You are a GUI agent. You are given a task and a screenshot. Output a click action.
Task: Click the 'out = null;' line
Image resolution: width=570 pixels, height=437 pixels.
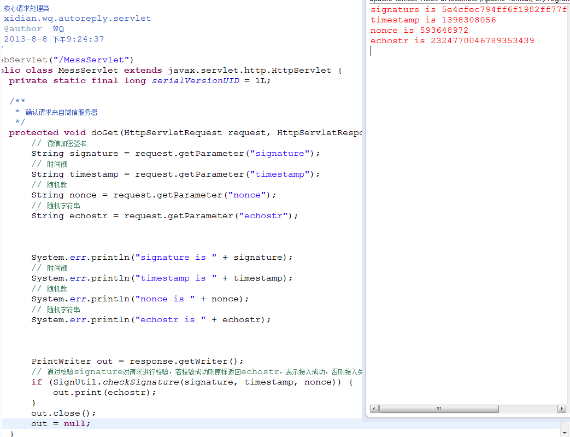tap(61, 423)
